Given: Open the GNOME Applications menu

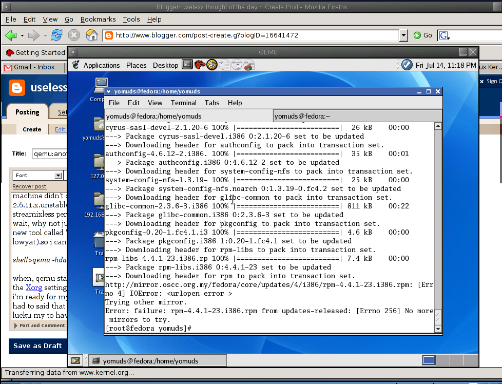Looking at the screenshot, I should [102, 65].
